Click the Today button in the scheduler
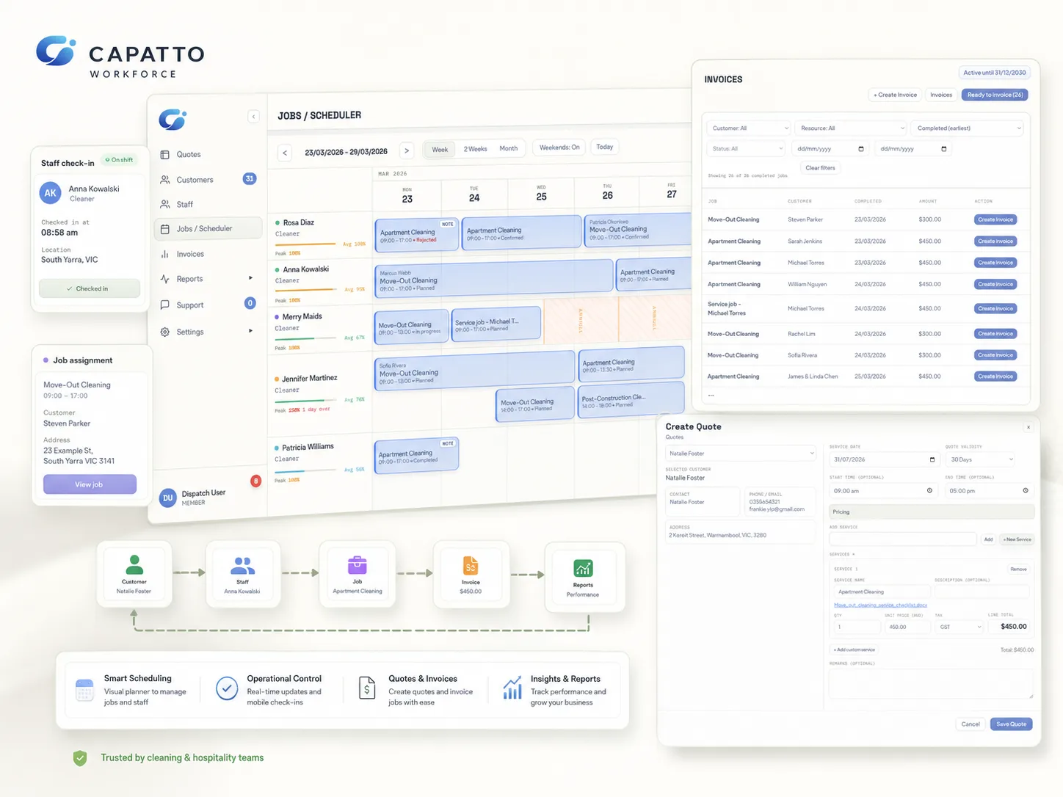 click(x=605, y=147)
